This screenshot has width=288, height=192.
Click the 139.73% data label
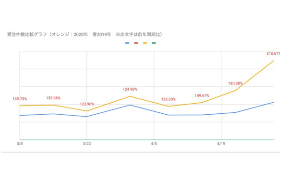(x=20, y=99)
